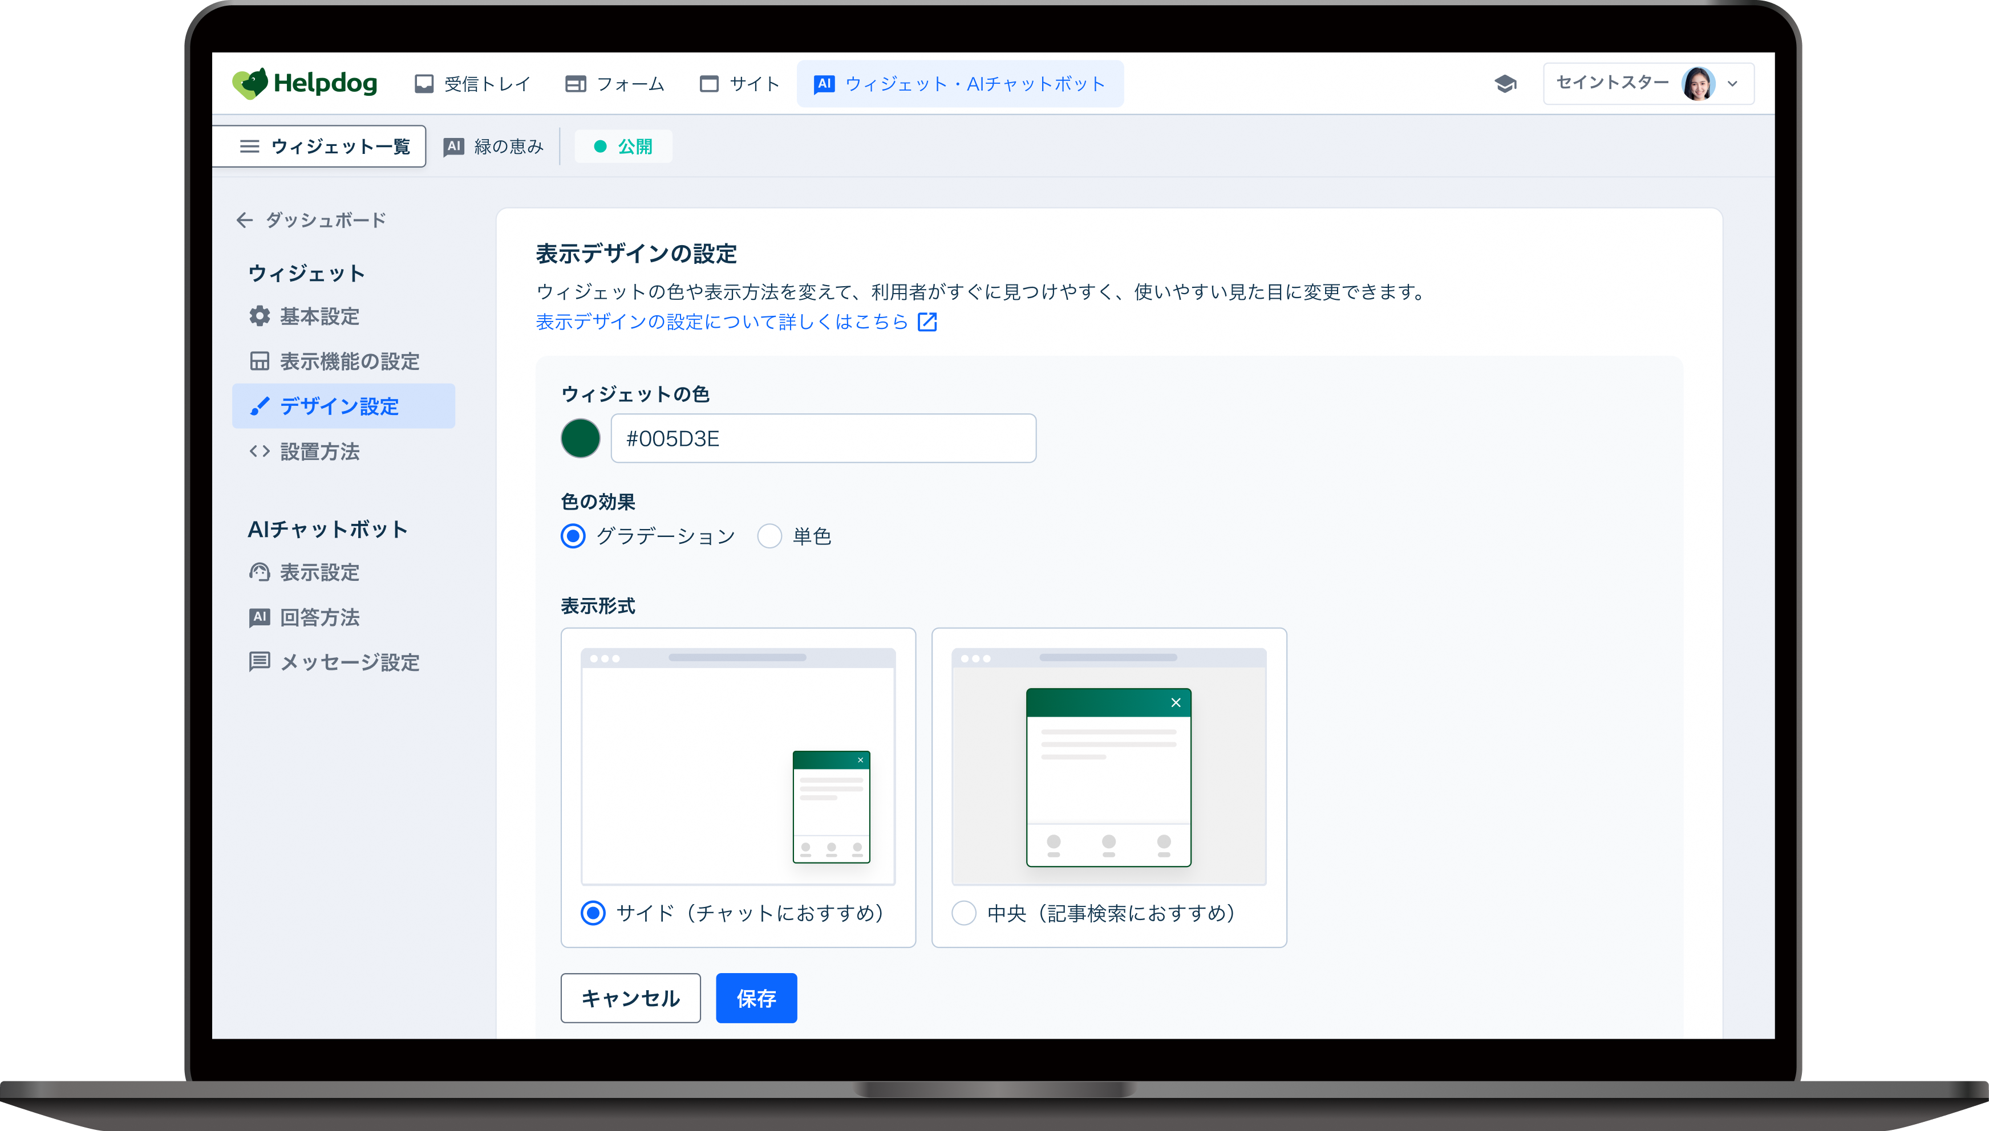Image resolution: width=1989 pixels, height=1131 pixels.
Task: Click the 保存 button
Action: click(x=755, y=998)
